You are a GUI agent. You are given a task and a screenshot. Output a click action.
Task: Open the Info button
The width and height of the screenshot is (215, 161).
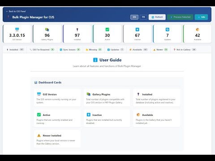point(201,17)
